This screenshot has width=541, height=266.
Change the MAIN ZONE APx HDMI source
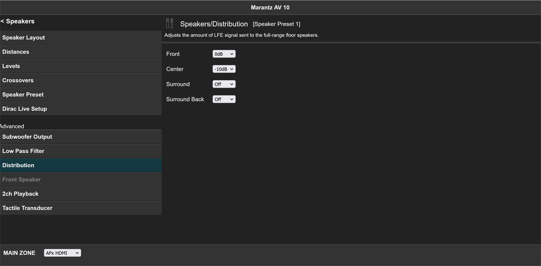pos(62,253)
